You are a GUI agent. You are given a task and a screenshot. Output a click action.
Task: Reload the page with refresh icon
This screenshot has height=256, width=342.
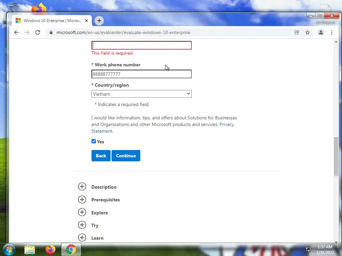click(x=38, y=32)
